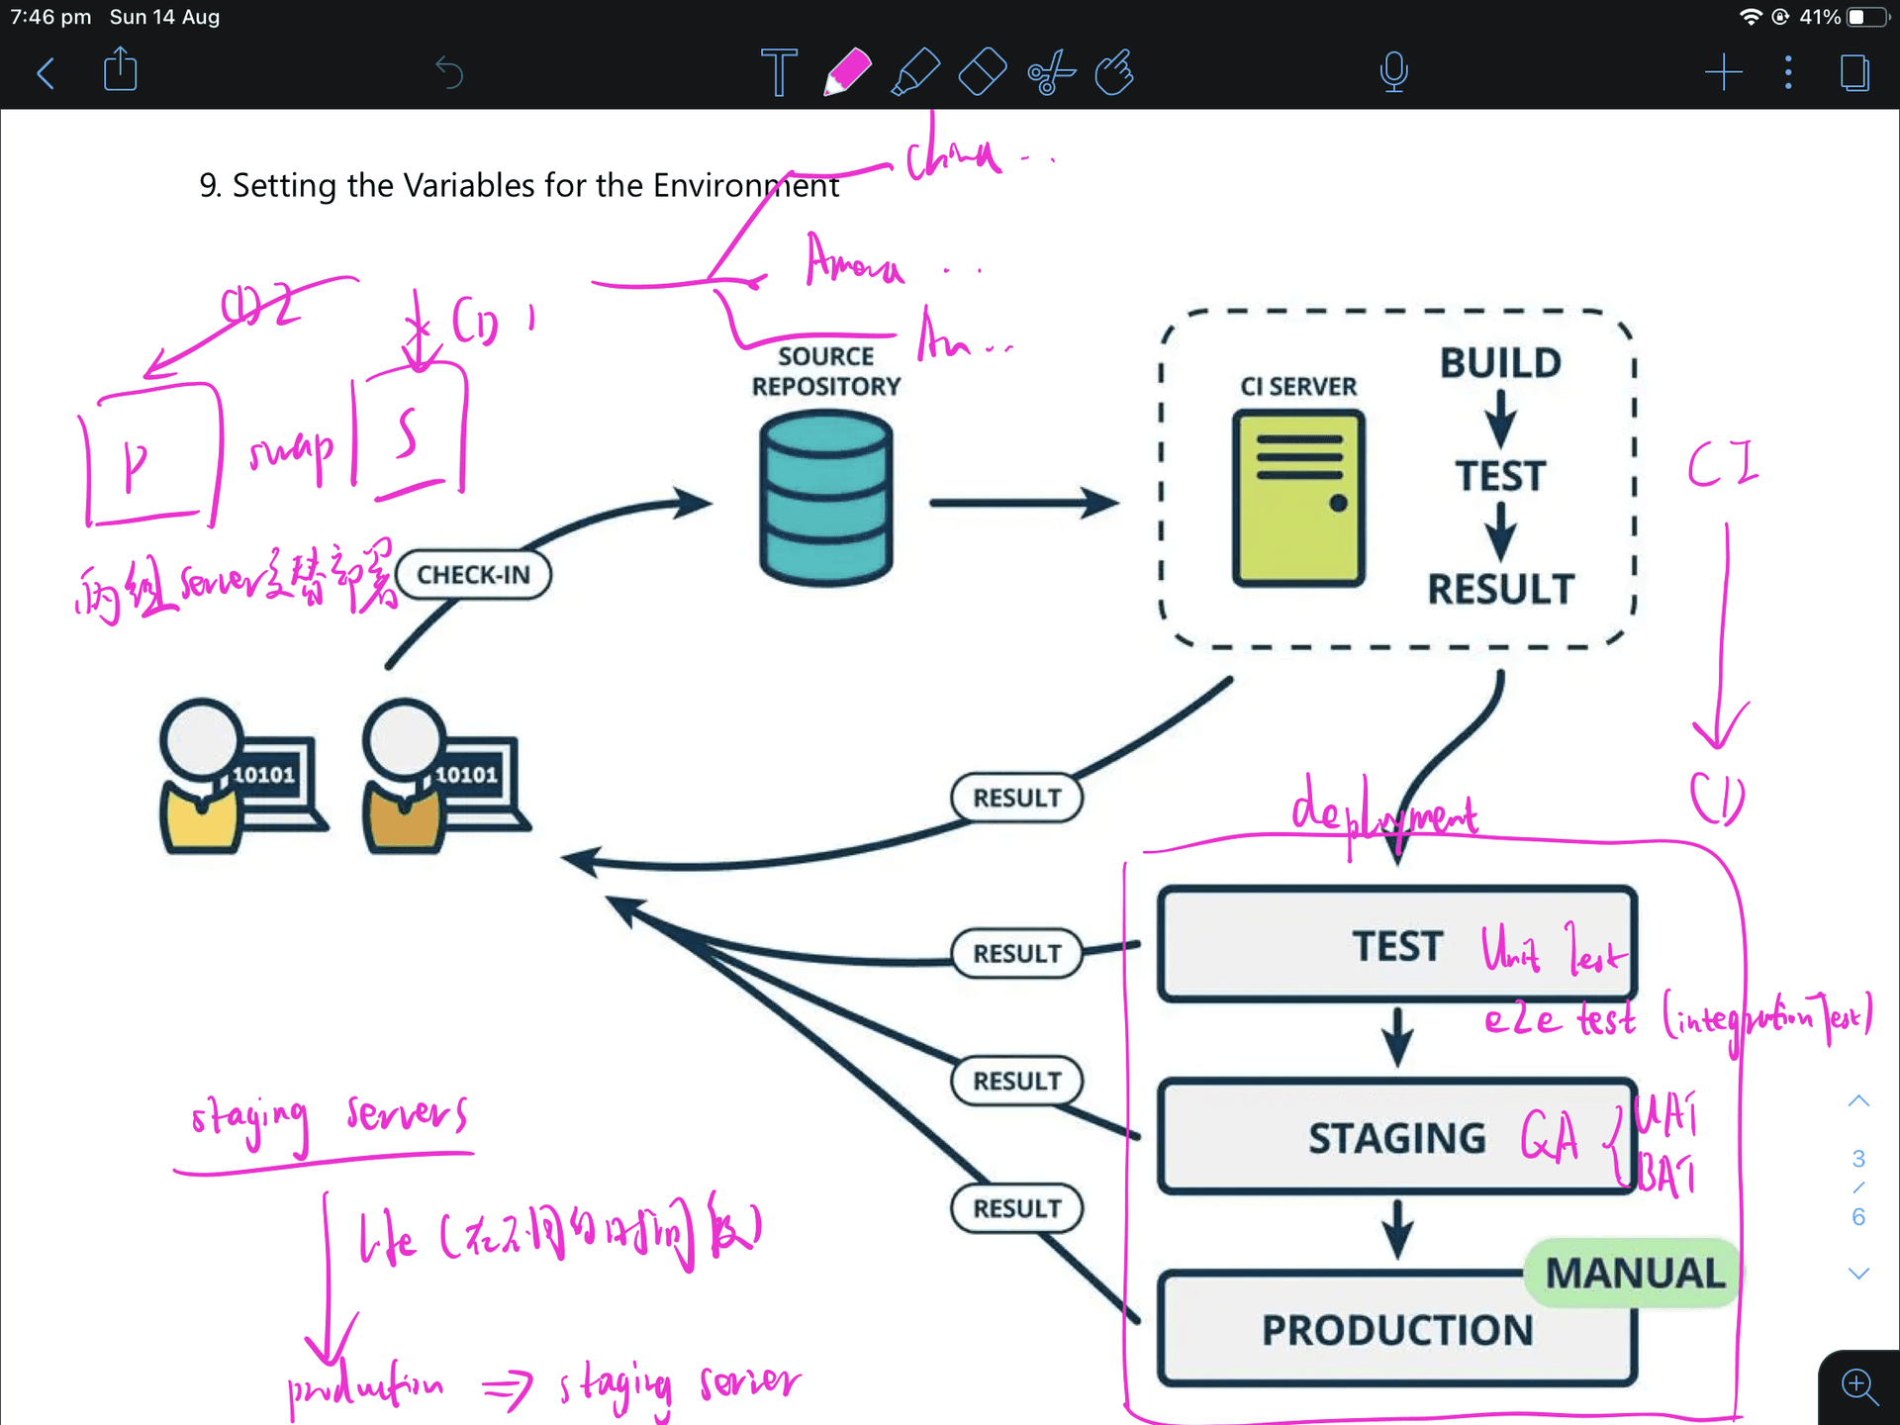Select the pink Pen tool
Viewport: 1900px width, 1425px height.
847,72
